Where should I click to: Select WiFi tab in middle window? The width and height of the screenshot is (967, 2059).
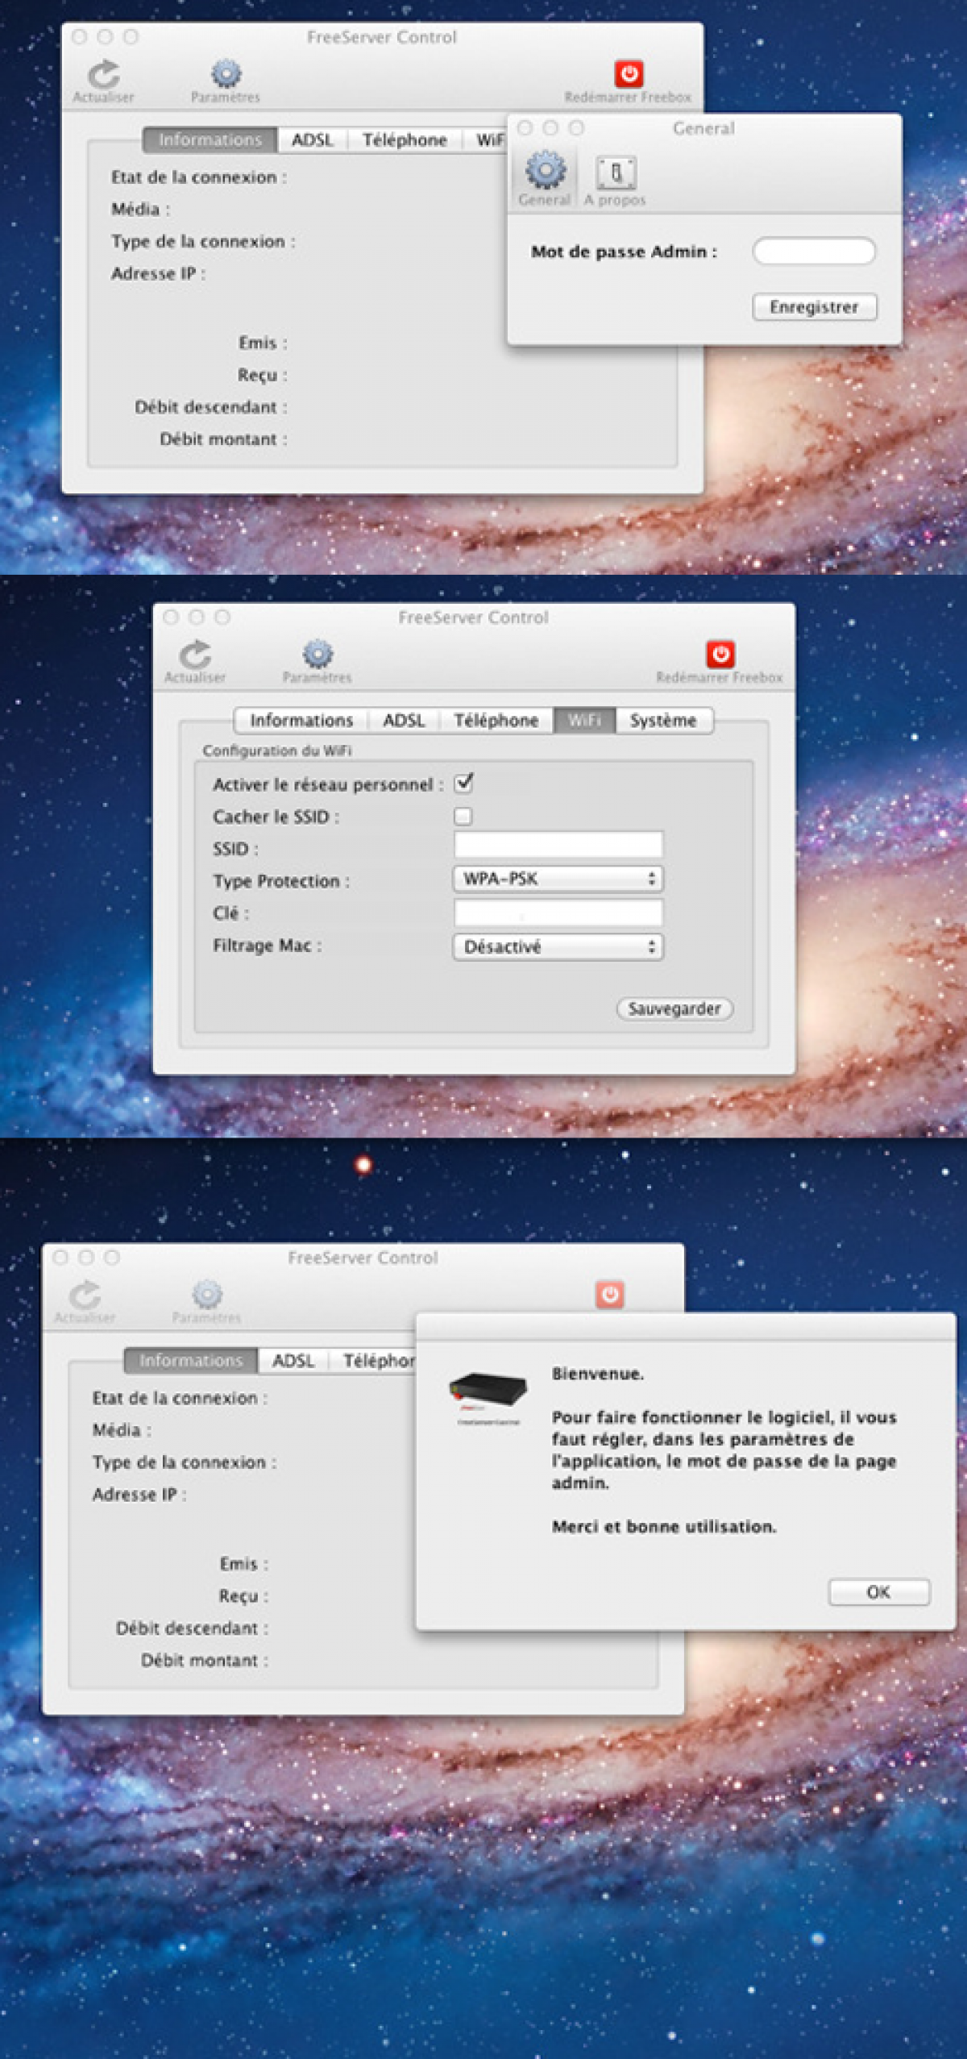585,720
